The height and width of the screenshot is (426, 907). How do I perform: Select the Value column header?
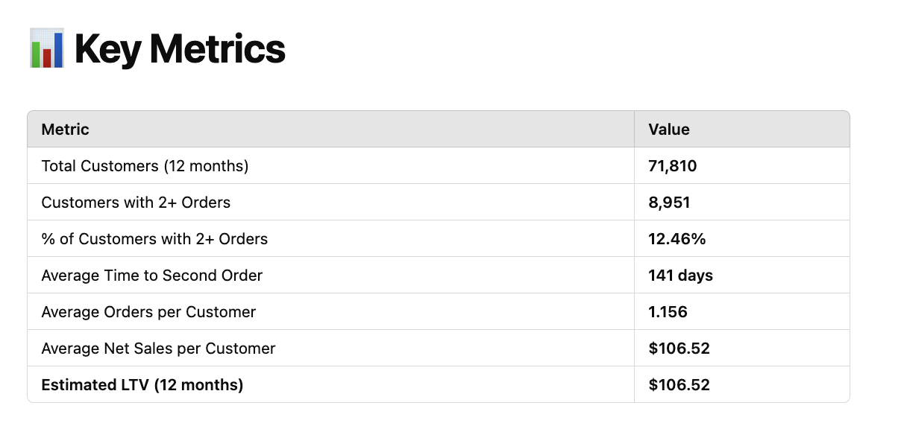click(x=669, y=130)
